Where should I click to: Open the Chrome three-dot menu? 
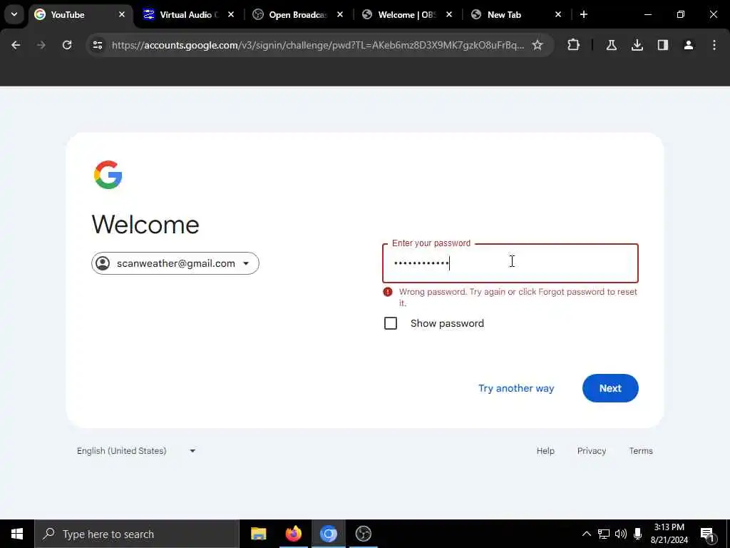tap(714, 45)
